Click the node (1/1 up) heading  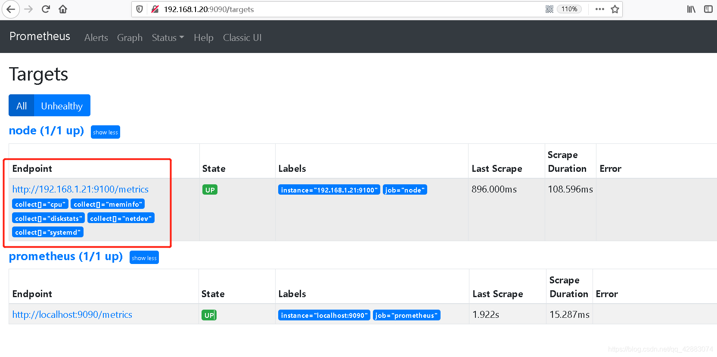click(47, 130)
